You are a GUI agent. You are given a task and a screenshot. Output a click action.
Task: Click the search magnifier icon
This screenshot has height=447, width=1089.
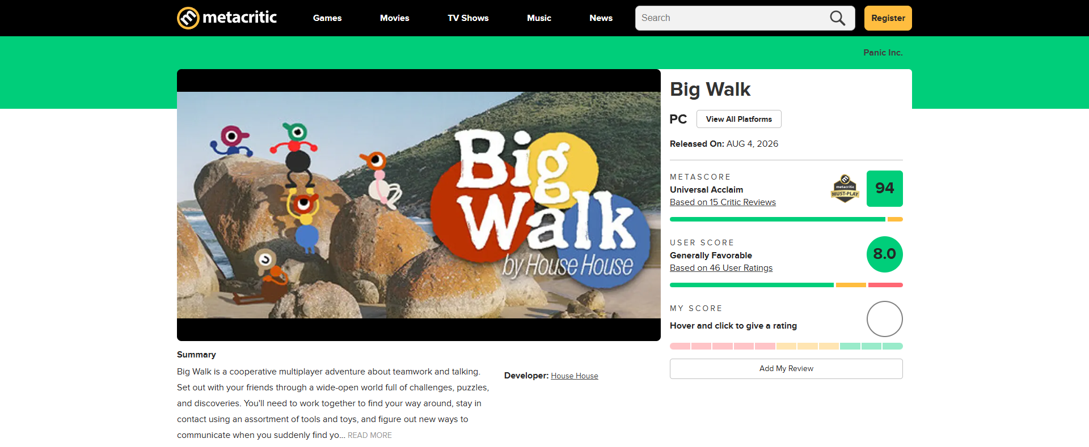point(837,18)
